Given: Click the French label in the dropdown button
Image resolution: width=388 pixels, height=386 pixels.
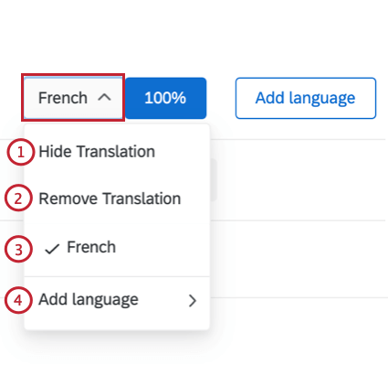Looking at the screenshot, I should pyautogui.click(x=63, y=98).
